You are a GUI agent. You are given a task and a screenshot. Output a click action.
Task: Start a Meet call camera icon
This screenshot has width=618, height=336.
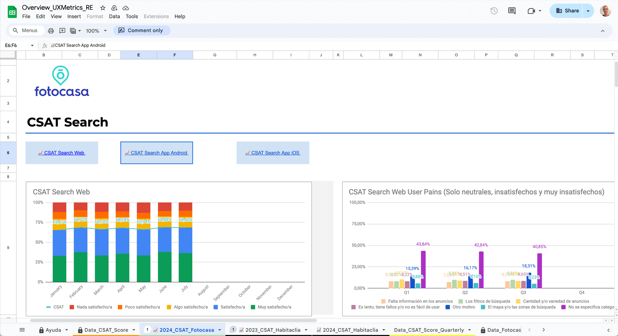click(x=531, y=11)
